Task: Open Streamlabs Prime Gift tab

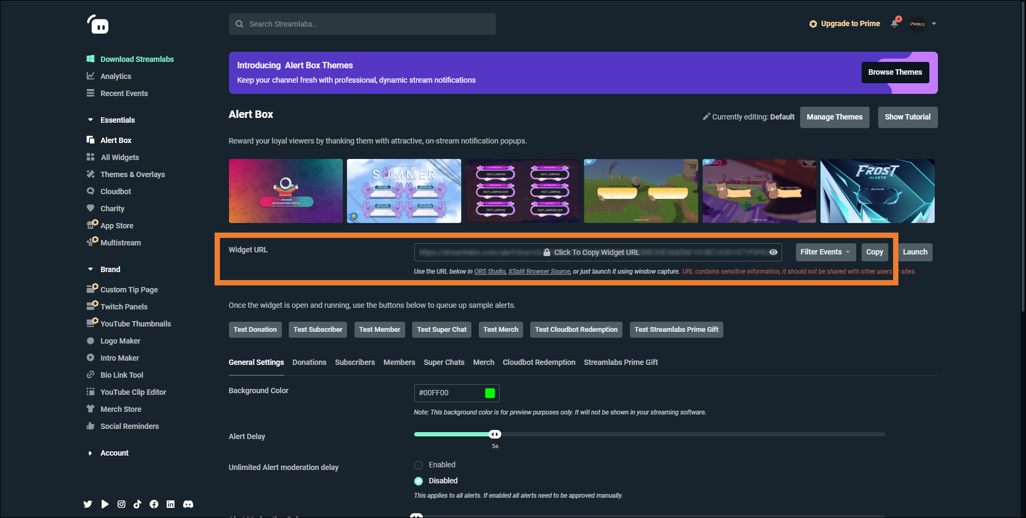Action: click(x=621, y=362)
